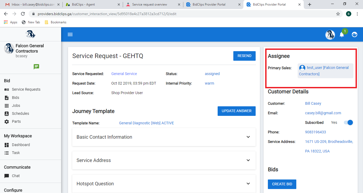Switch to the Gmail Inbox tab
The width and height of the screenshot is (363, 193).
point(33,5)
